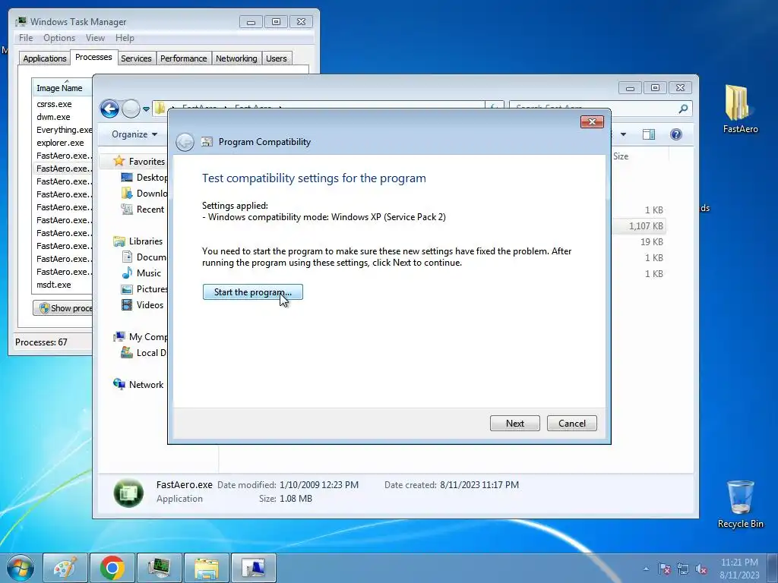Image resolution: width=778 pixels, height=583 pixels.
Task: Select msdt.exe process in Task Manager
Action: tap(54, 285)
